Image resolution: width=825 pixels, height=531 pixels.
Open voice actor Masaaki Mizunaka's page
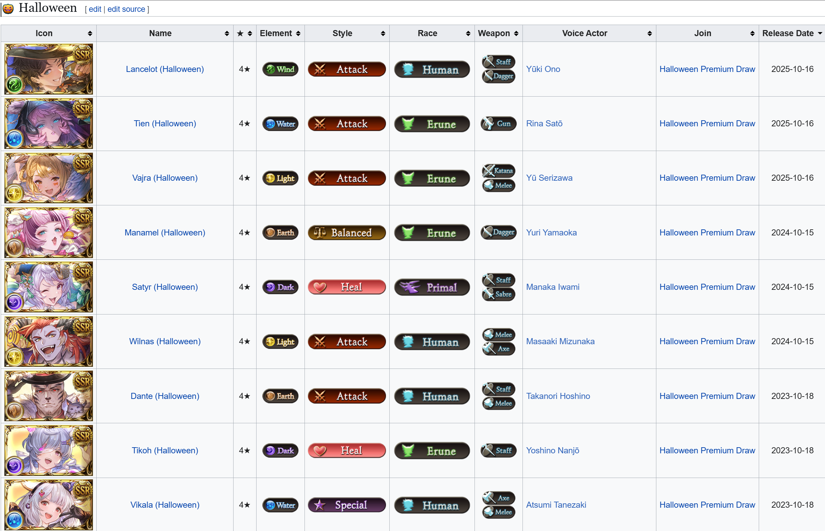[560, 342]
